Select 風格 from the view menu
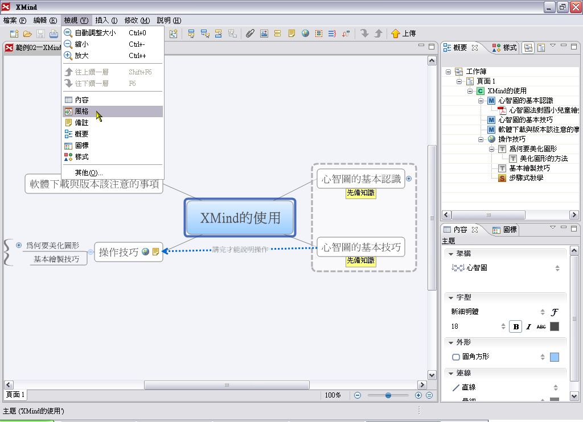The image size is (583, 422). (x=82, y=111)
